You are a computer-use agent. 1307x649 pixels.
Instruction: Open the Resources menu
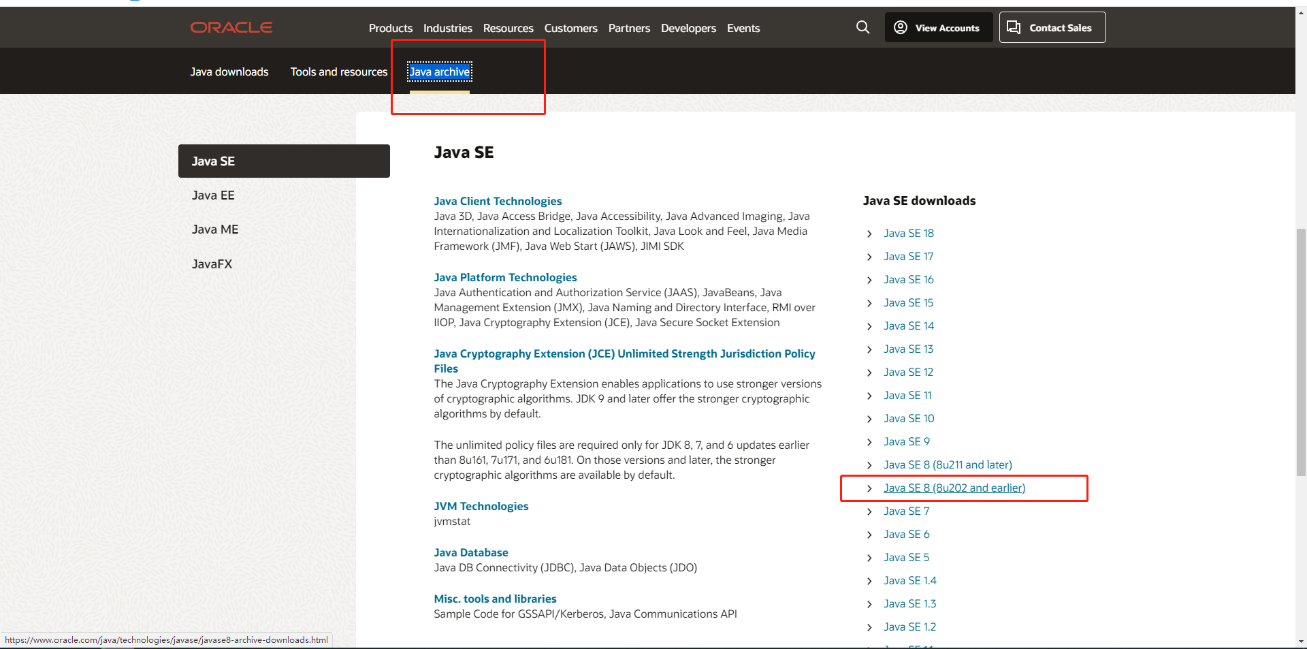(509, 28)
